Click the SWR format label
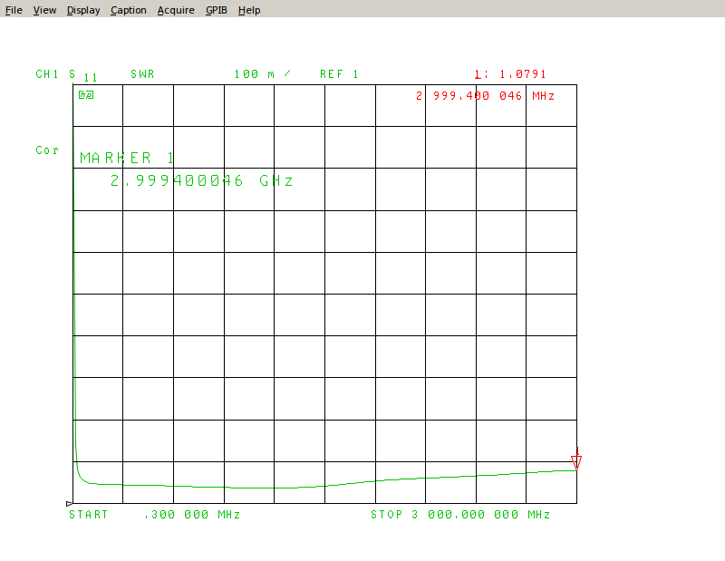 (x=142, y=74)
